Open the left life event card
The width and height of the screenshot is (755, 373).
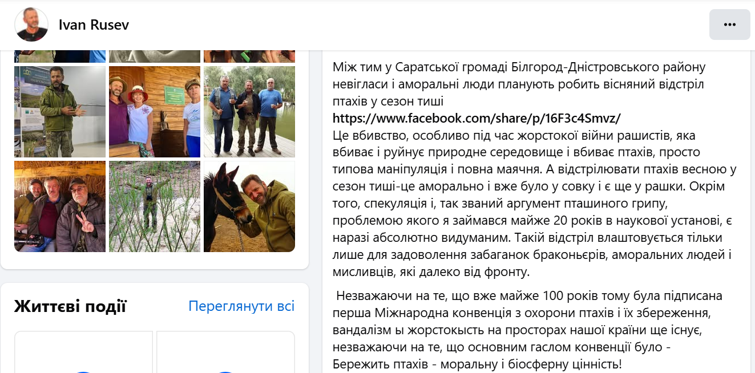pyautogui.click(x=83, y=352)
